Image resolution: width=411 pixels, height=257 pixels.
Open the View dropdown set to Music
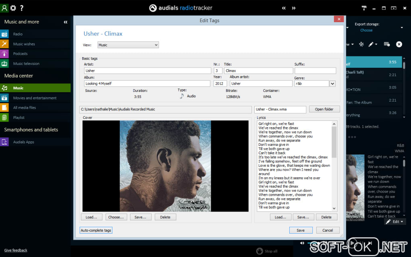(x=128, y=45)
